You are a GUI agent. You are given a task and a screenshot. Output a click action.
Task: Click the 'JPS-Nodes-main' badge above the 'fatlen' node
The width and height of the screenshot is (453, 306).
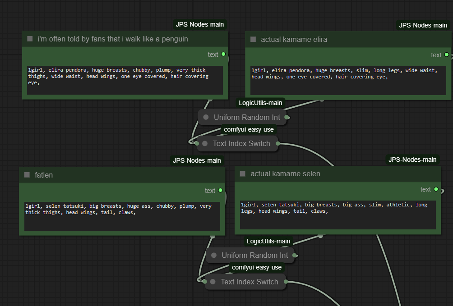pos(197,160)
